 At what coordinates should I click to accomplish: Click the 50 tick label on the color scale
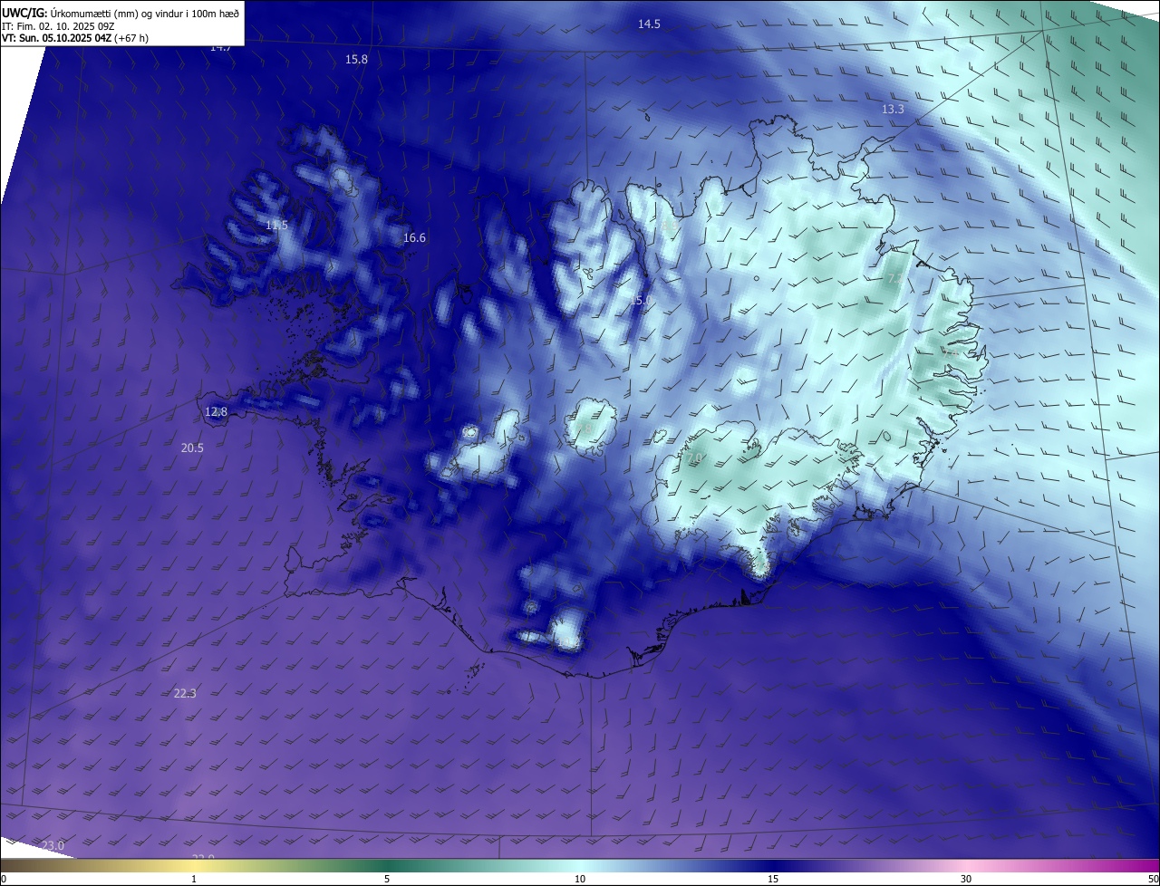(x=1153, y=879)
